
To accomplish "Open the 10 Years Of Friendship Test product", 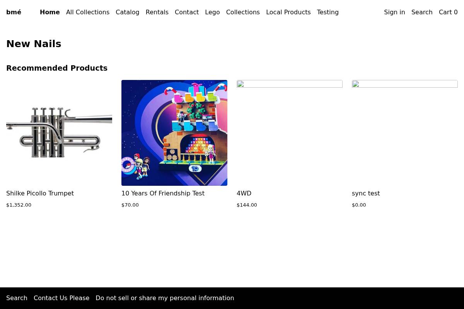I will pyautogui.click(x=163, y=193).
